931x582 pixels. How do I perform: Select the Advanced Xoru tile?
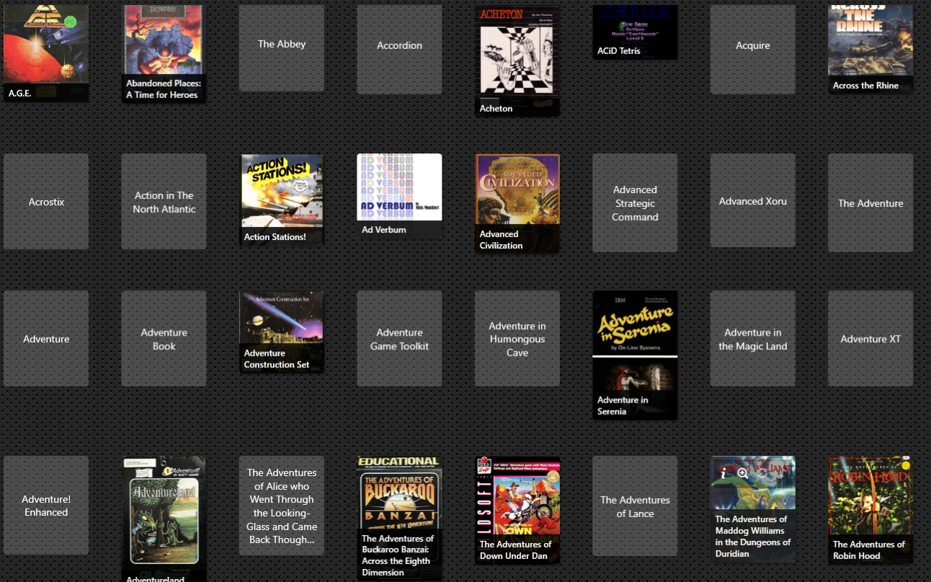753,202
